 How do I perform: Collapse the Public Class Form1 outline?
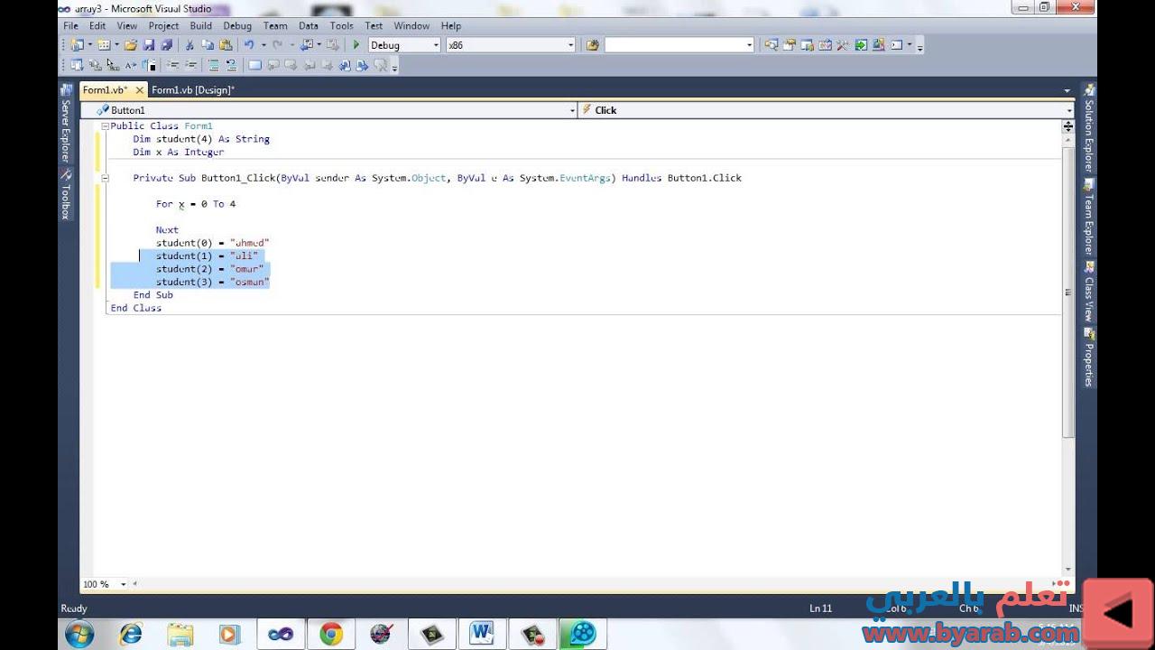(105, 126)
